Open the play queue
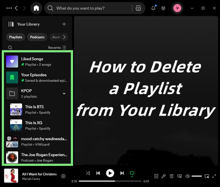 [172, 176]
